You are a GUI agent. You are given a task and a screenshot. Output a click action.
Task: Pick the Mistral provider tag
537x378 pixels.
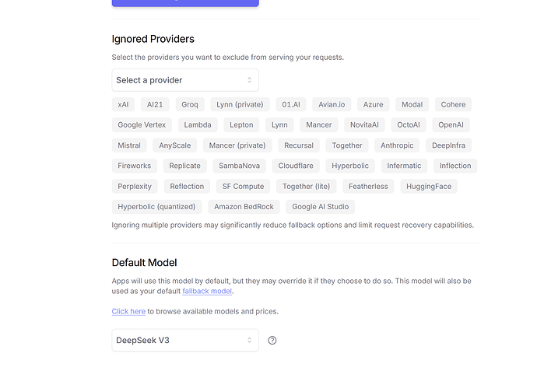129,145
